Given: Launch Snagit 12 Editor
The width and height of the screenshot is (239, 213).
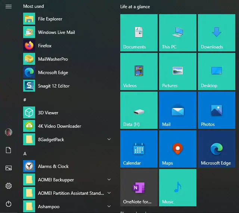Looking at the screenshot, I should pyautogui.click(x=68, y=86).
